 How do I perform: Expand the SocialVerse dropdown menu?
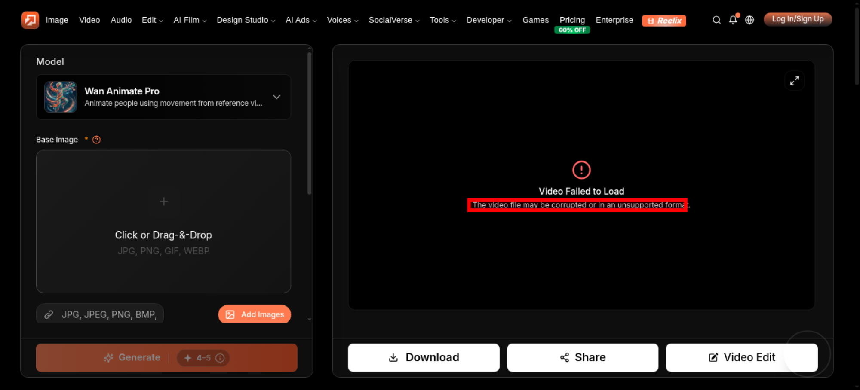pos(394,20)
